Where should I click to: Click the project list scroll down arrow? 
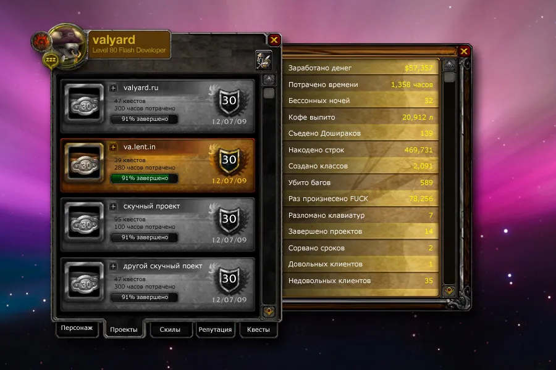pyautogui.click(x=269, y=311)
